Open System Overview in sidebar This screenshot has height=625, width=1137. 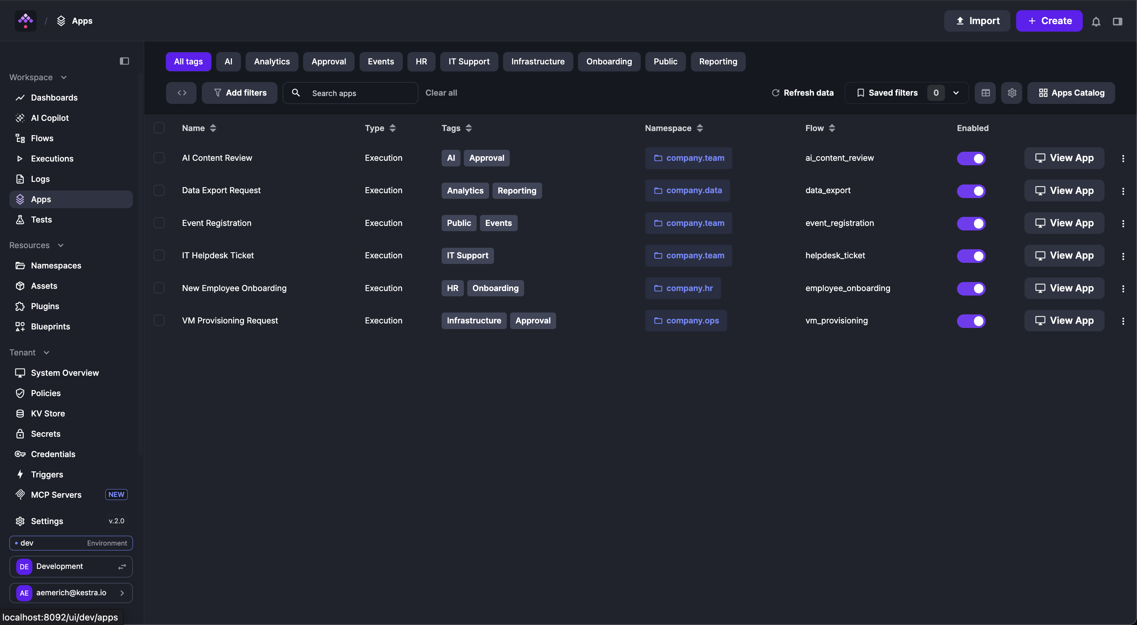[71, 372]
